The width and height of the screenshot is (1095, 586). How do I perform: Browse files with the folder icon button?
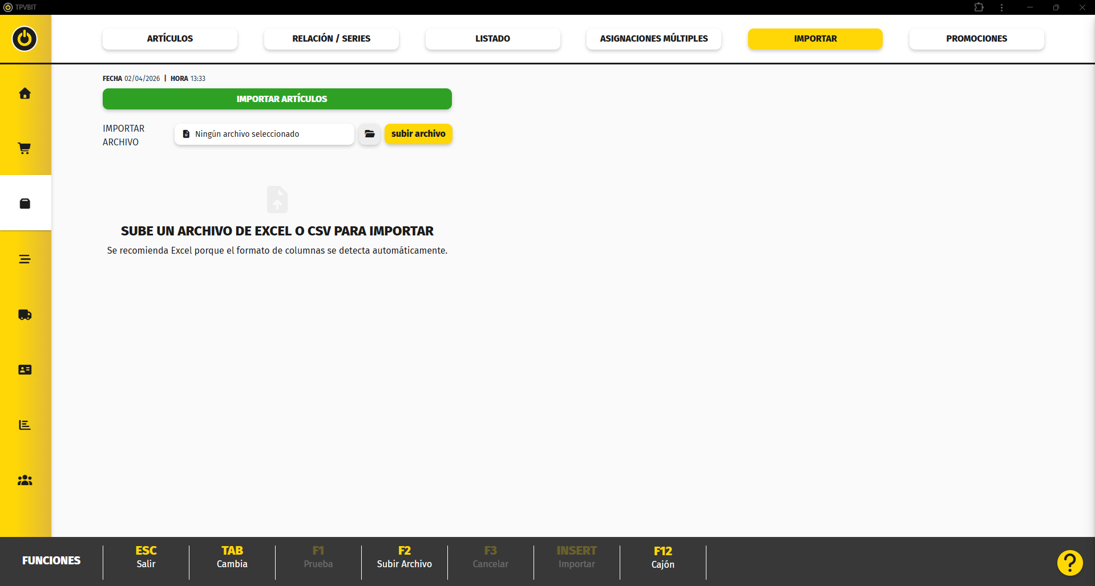tap(369, 134)
